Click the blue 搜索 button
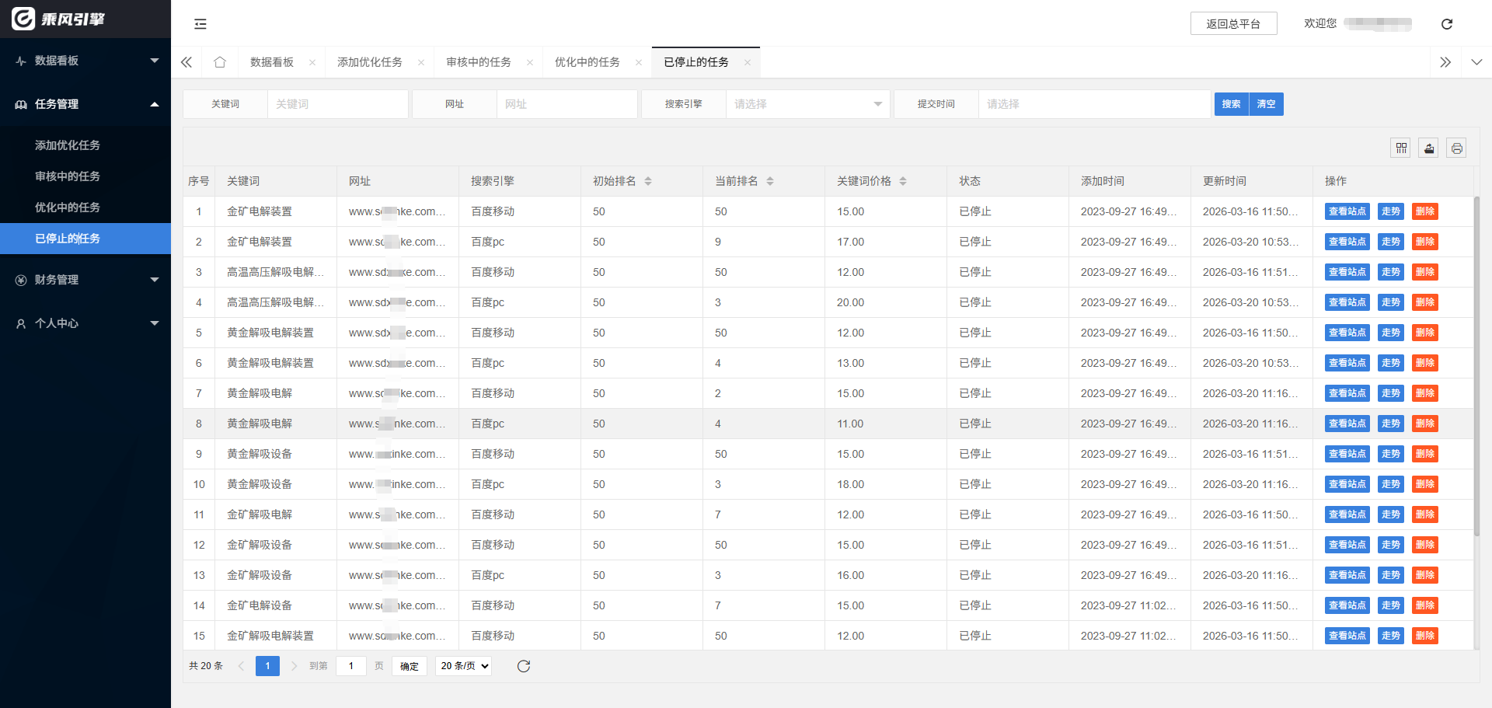Screen dimensions: 1492x708 click(1231, 104)
